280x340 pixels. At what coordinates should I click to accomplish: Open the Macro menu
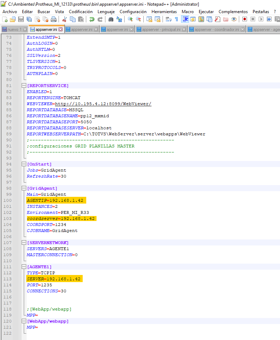187,12
